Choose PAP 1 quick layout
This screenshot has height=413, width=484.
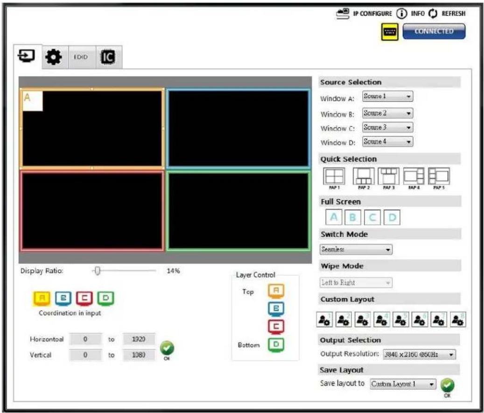[334, 178]
